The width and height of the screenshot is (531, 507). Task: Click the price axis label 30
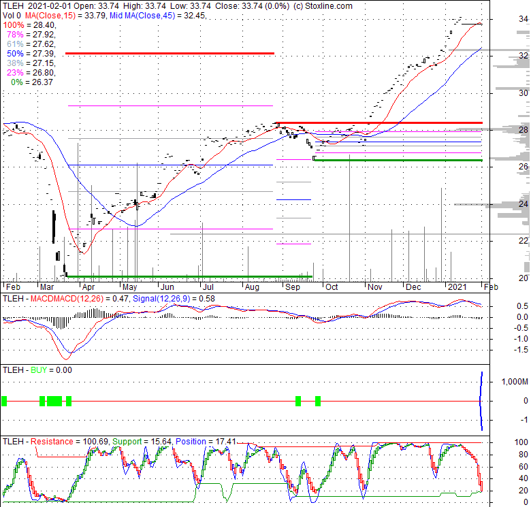[x=524, y=93]
